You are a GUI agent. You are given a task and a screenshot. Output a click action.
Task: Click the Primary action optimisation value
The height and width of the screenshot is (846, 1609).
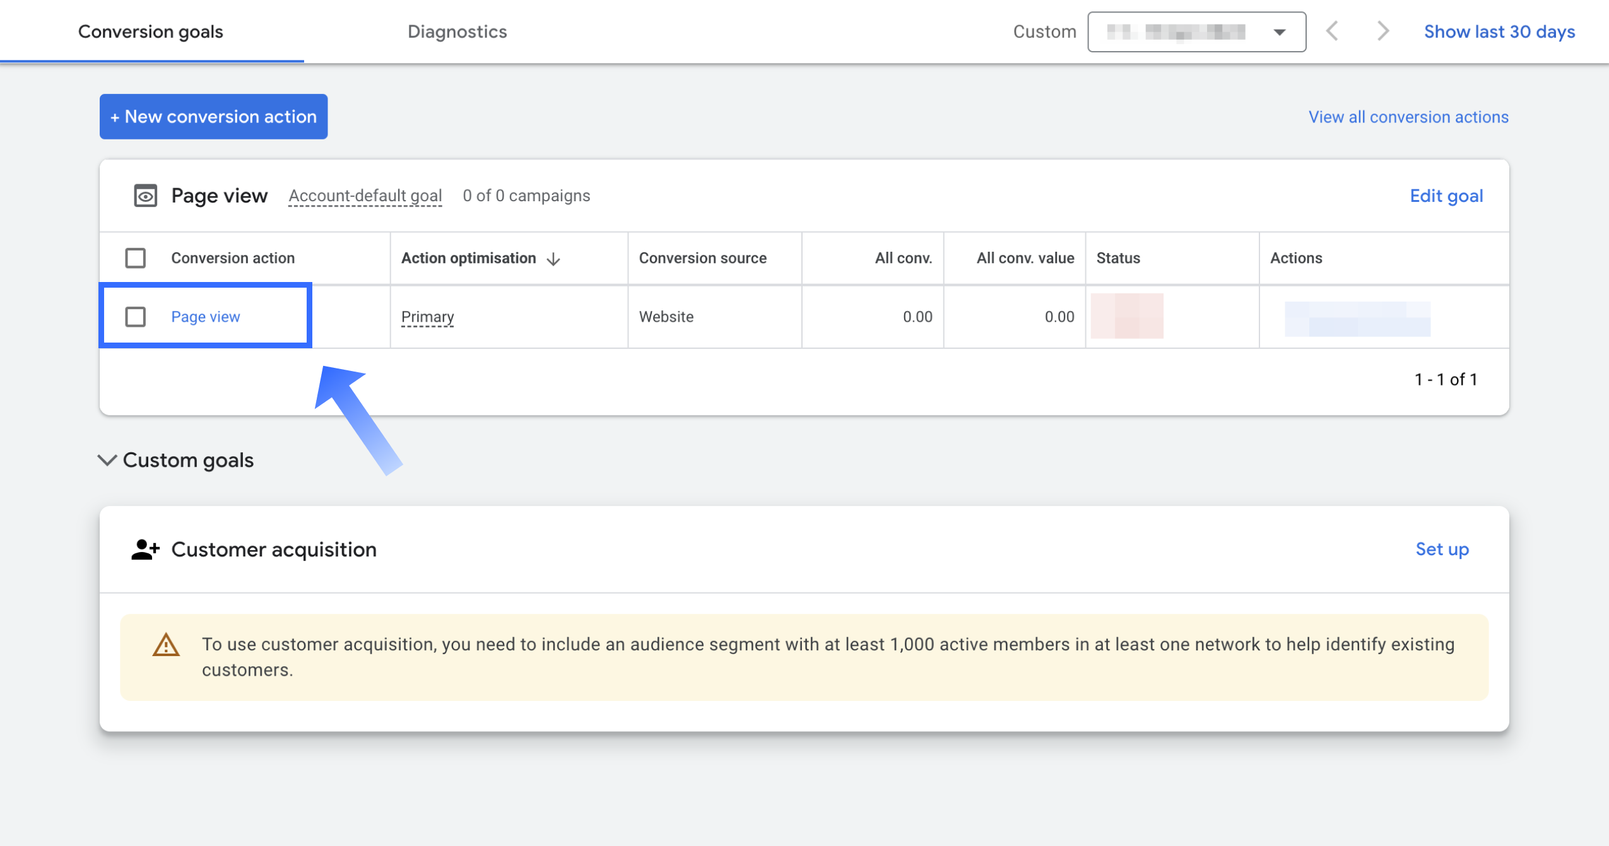coord(427,317)
